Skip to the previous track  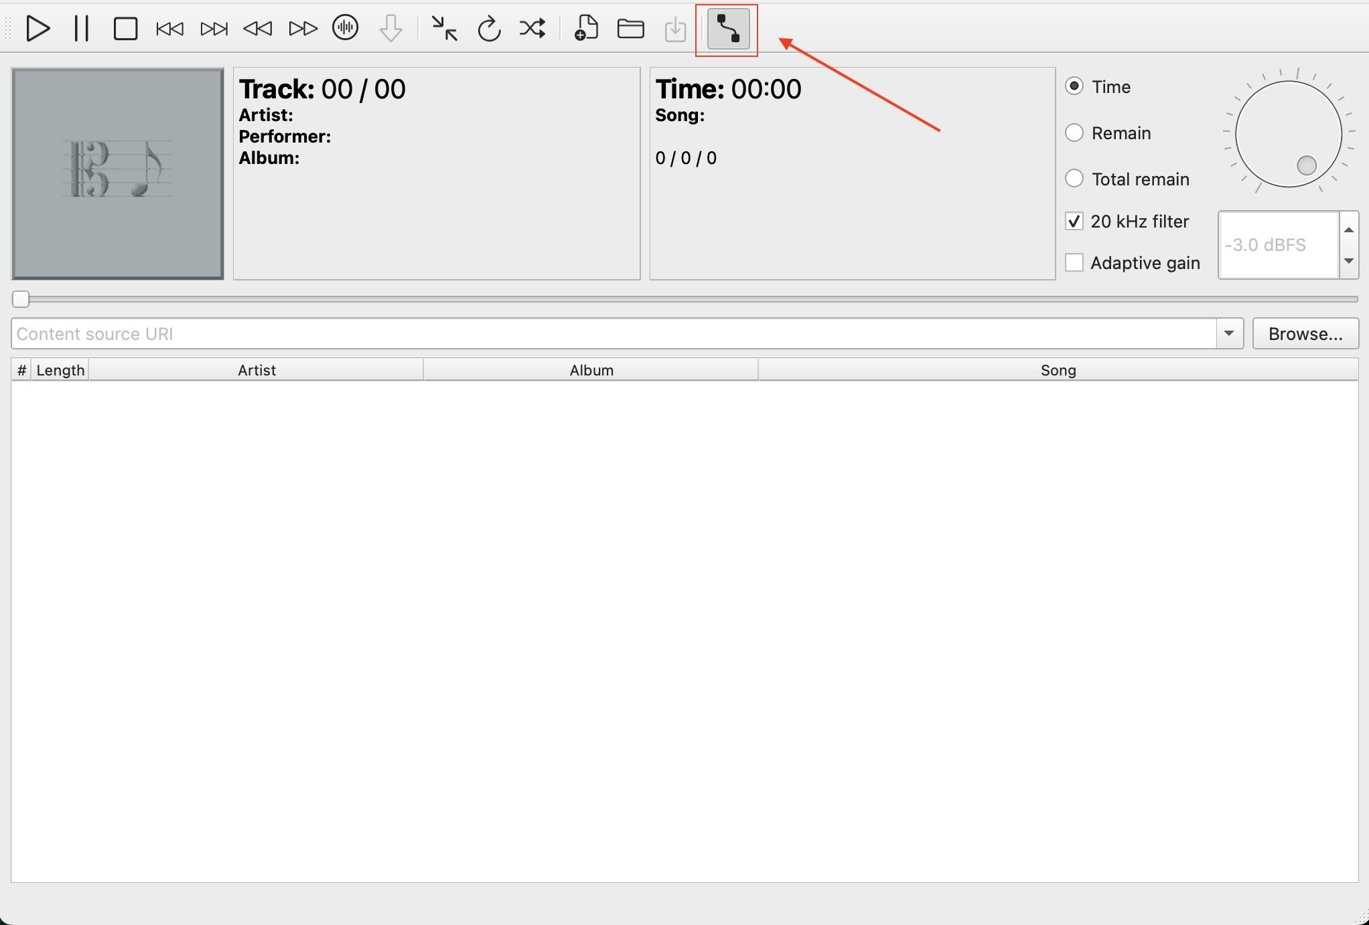click(169, 29)
